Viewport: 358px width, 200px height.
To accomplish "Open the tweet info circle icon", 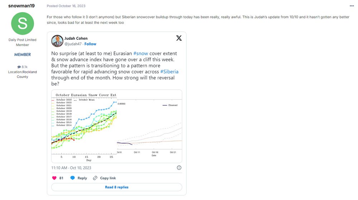I will (x=179, y=167).
